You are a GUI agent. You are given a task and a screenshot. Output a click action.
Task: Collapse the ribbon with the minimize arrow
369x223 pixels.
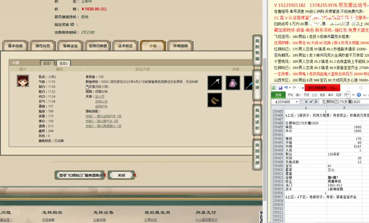click(x=364, y=95)
